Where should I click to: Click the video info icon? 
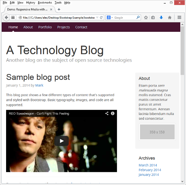pos(113,113)
